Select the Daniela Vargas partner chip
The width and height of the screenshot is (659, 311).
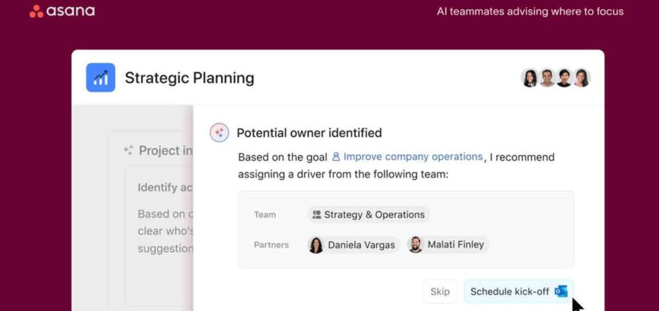(353, 245)
